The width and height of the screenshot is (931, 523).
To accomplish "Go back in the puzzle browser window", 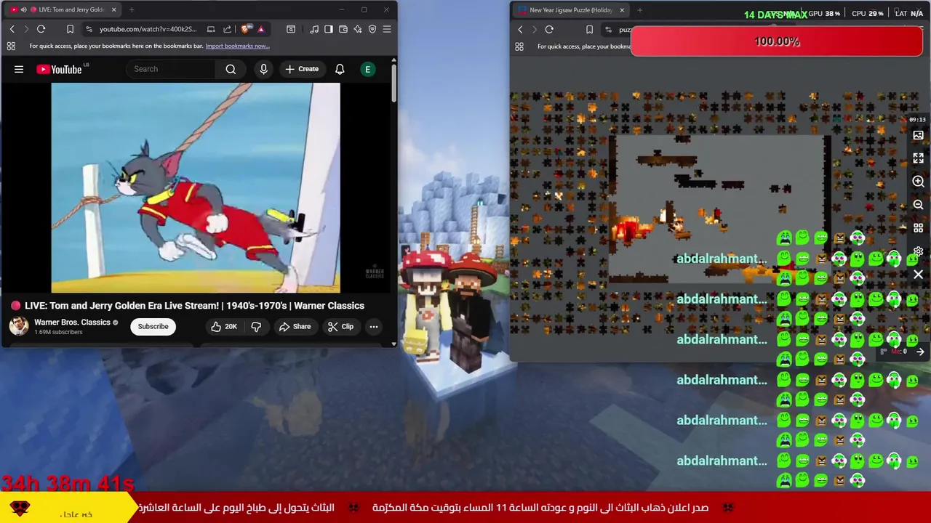I will pyautogui.click(x=520, y=30).
